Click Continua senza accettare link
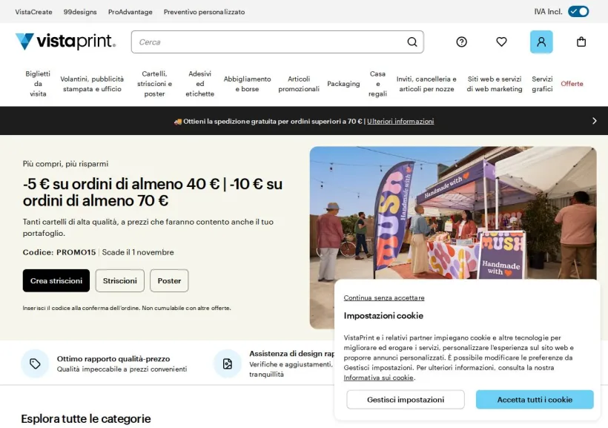Screen dimensions: 608x428 [384, 297]
